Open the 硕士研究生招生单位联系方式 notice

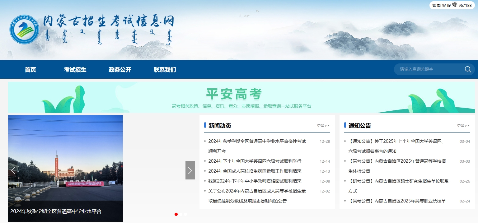[398, 181]
